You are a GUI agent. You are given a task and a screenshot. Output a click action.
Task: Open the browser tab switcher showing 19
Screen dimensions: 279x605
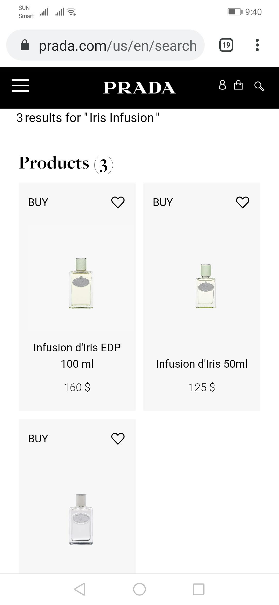point(226,45)
